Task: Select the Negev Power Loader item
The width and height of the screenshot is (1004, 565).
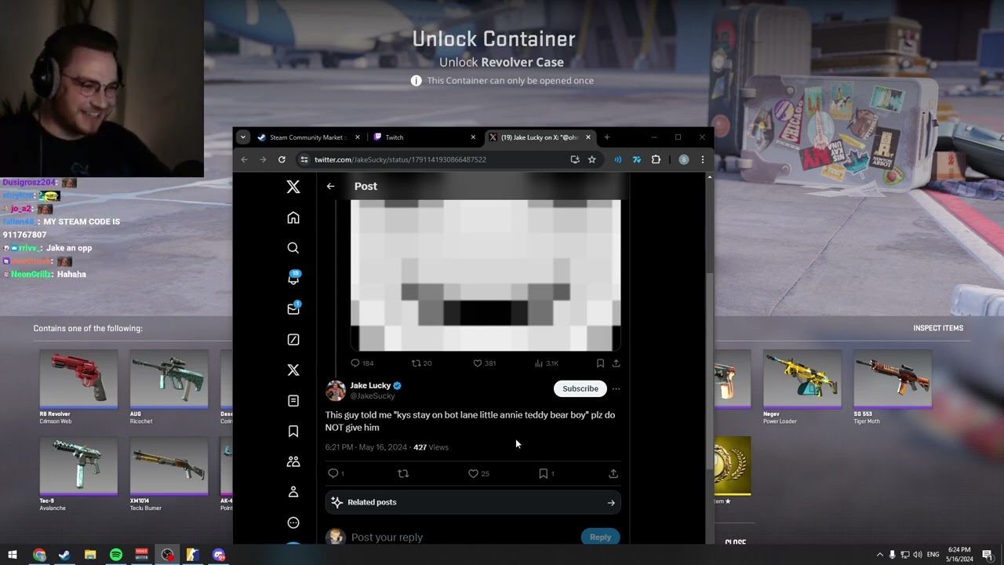Action: pos(802,388)
